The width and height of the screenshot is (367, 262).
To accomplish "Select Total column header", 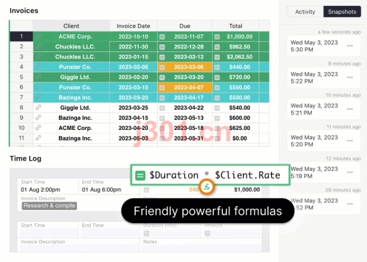I will coord(235,26).
